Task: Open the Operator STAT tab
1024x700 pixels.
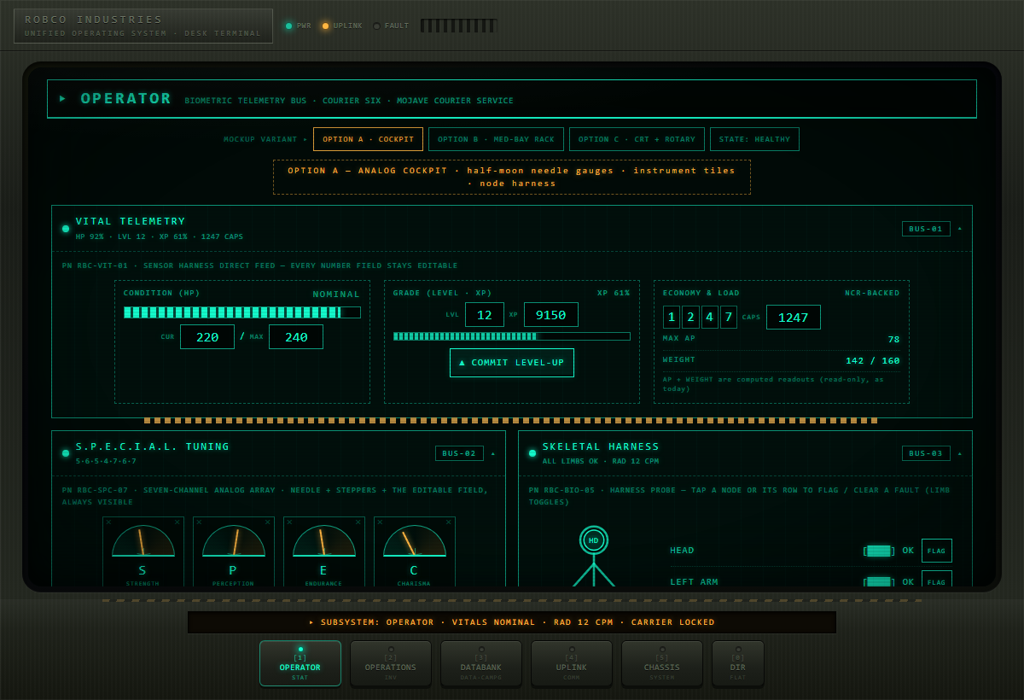Action: pyautogui.click(x=300, y=663)
